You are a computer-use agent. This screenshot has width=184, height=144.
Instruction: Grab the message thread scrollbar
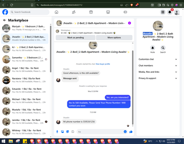132,88
